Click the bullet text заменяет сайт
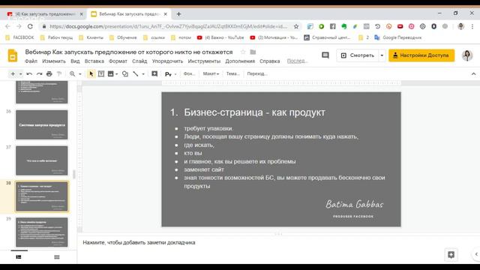This screenshot has width=480, height=270. pos(204,169)
